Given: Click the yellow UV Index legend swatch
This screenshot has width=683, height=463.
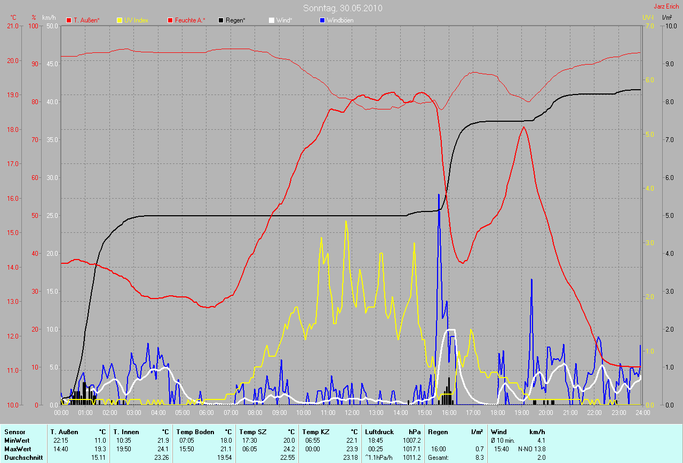Looking at the screenshot, I should point(120,20).
